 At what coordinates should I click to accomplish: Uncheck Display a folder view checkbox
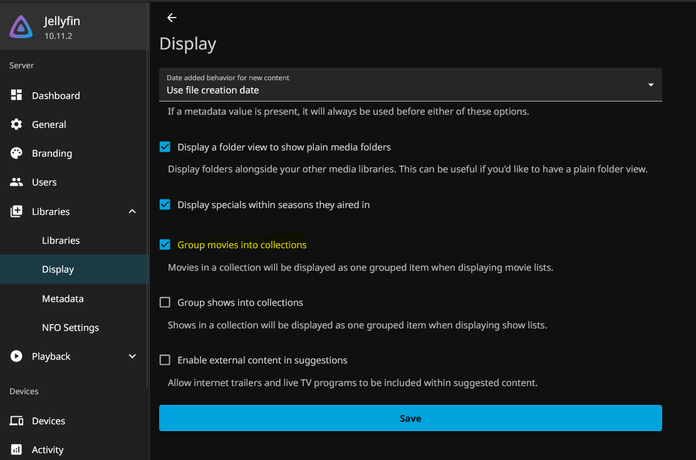(x=165, y=147)
